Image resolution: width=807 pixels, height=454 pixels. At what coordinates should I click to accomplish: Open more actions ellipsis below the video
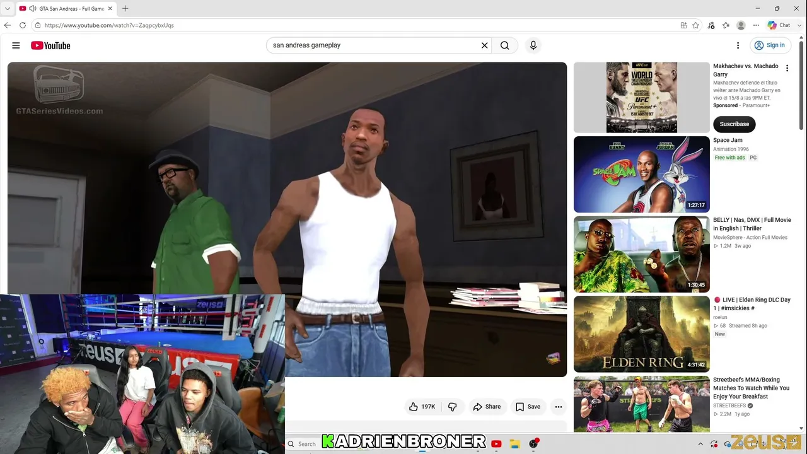(559, 407)
